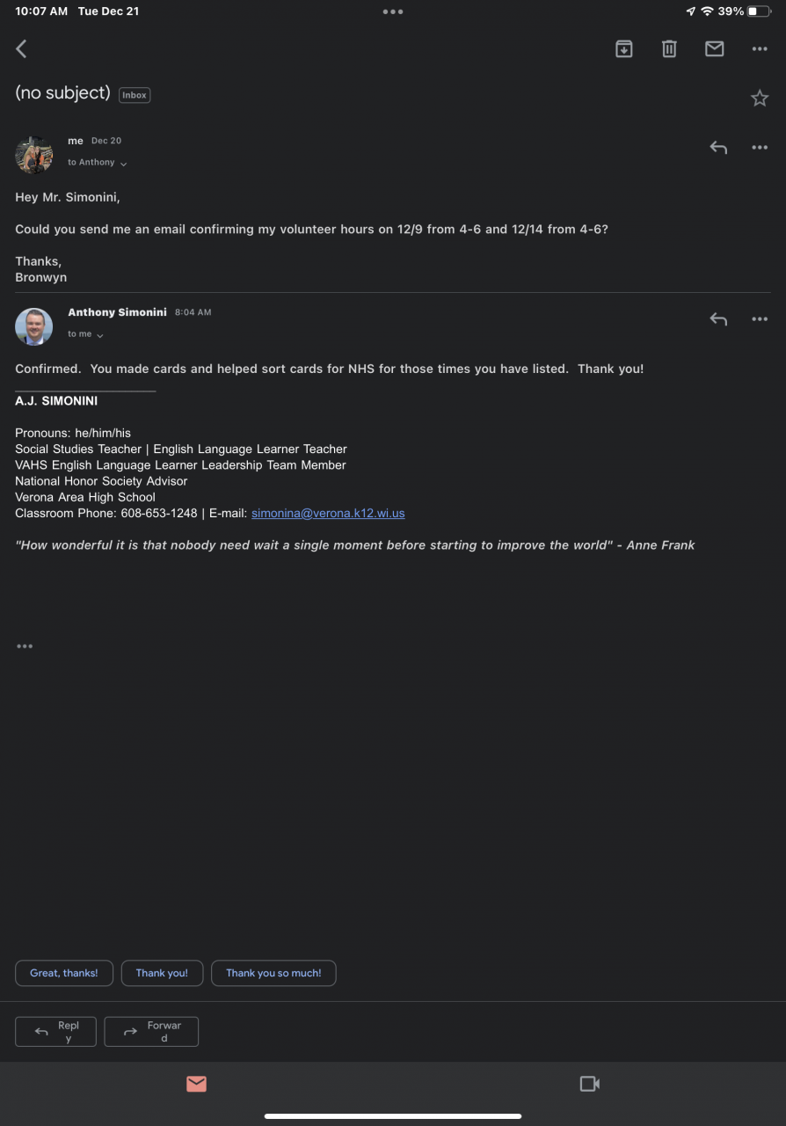Choose 'Thank you so much!' smart reply
Image resolution: width=786 pixels, height=1126 pixels.
click(273, 973)
